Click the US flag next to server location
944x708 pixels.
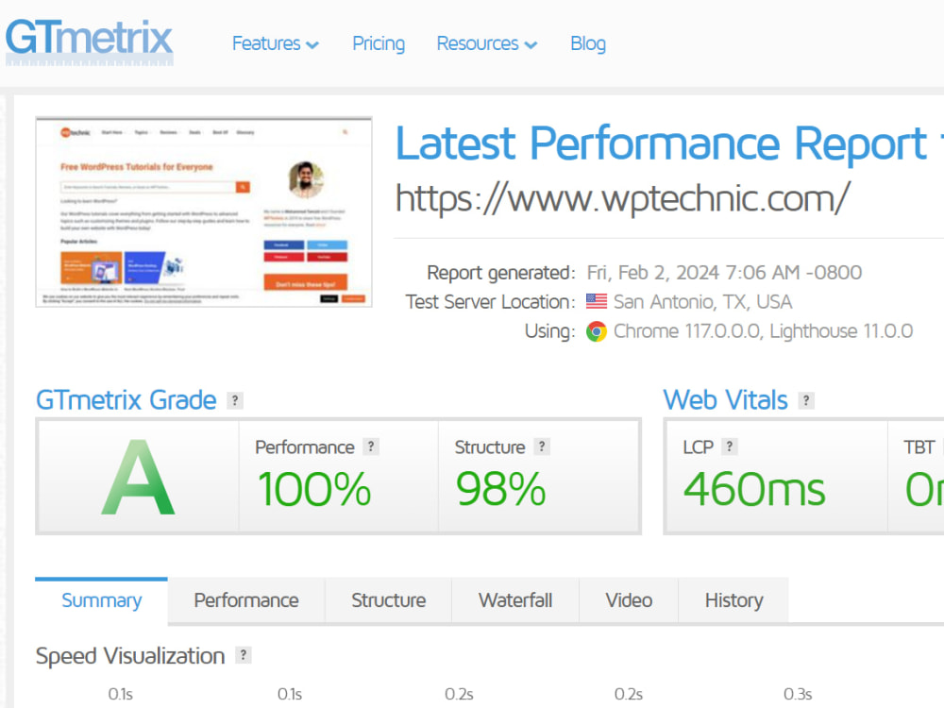[x=596, y=300]
